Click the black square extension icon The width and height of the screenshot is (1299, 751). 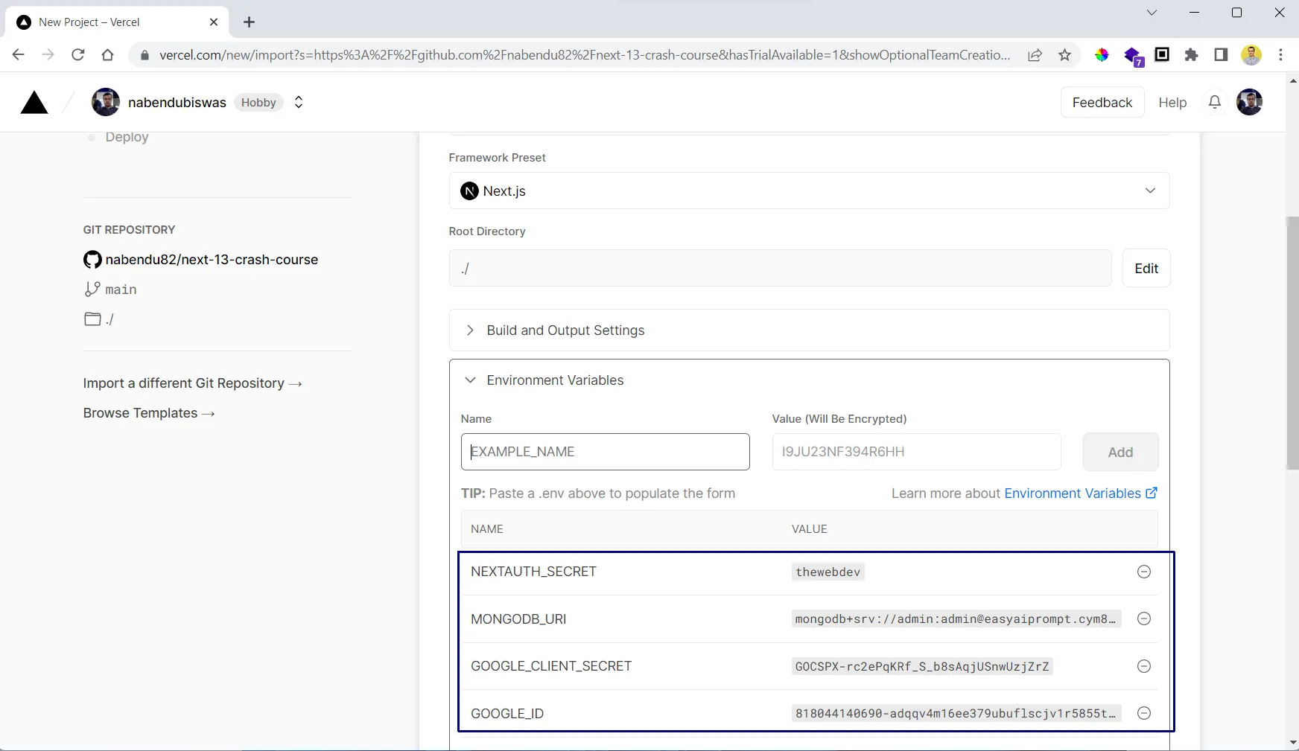(x=1162, y=54)
